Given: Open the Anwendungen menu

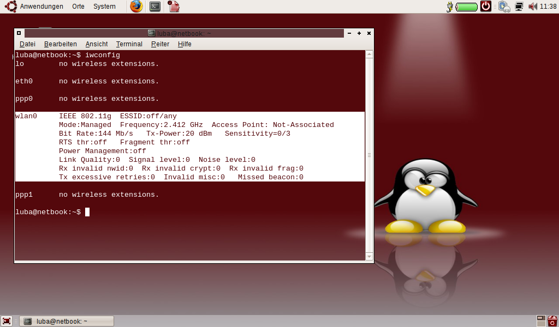Looking at the screenshot, I should pyautogui.click(x=41, y=7).
